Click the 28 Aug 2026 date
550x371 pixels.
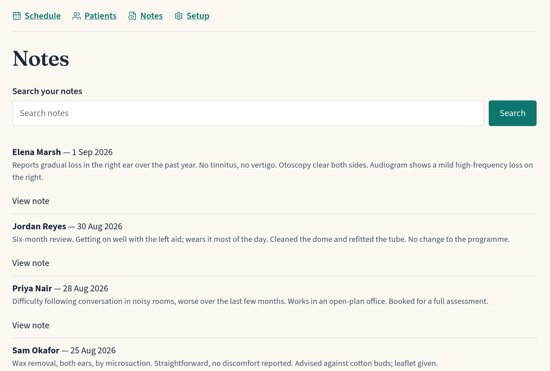pos(85,288)
